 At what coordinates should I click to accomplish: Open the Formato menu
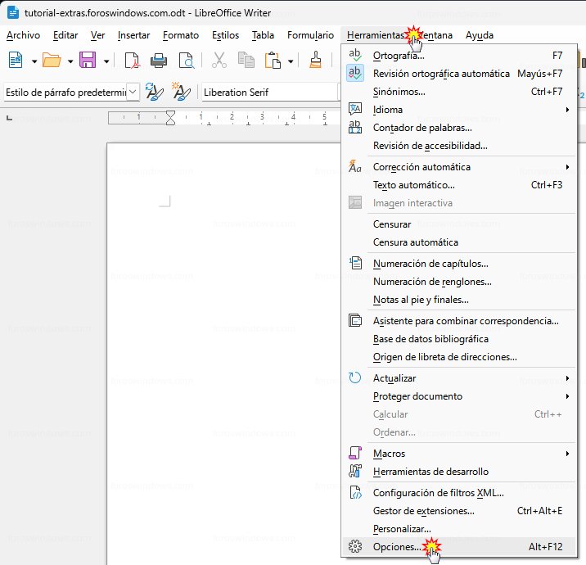(x=181, y=35)
